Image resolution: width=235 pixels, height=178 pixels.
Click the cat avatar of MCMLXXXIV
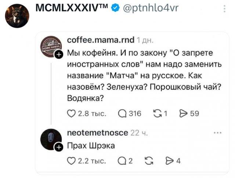click(x=17, y=16)
